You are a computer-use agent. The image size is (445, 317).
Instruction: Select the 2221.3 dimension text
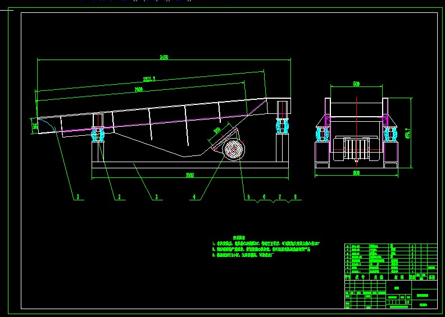pos(149,79)
